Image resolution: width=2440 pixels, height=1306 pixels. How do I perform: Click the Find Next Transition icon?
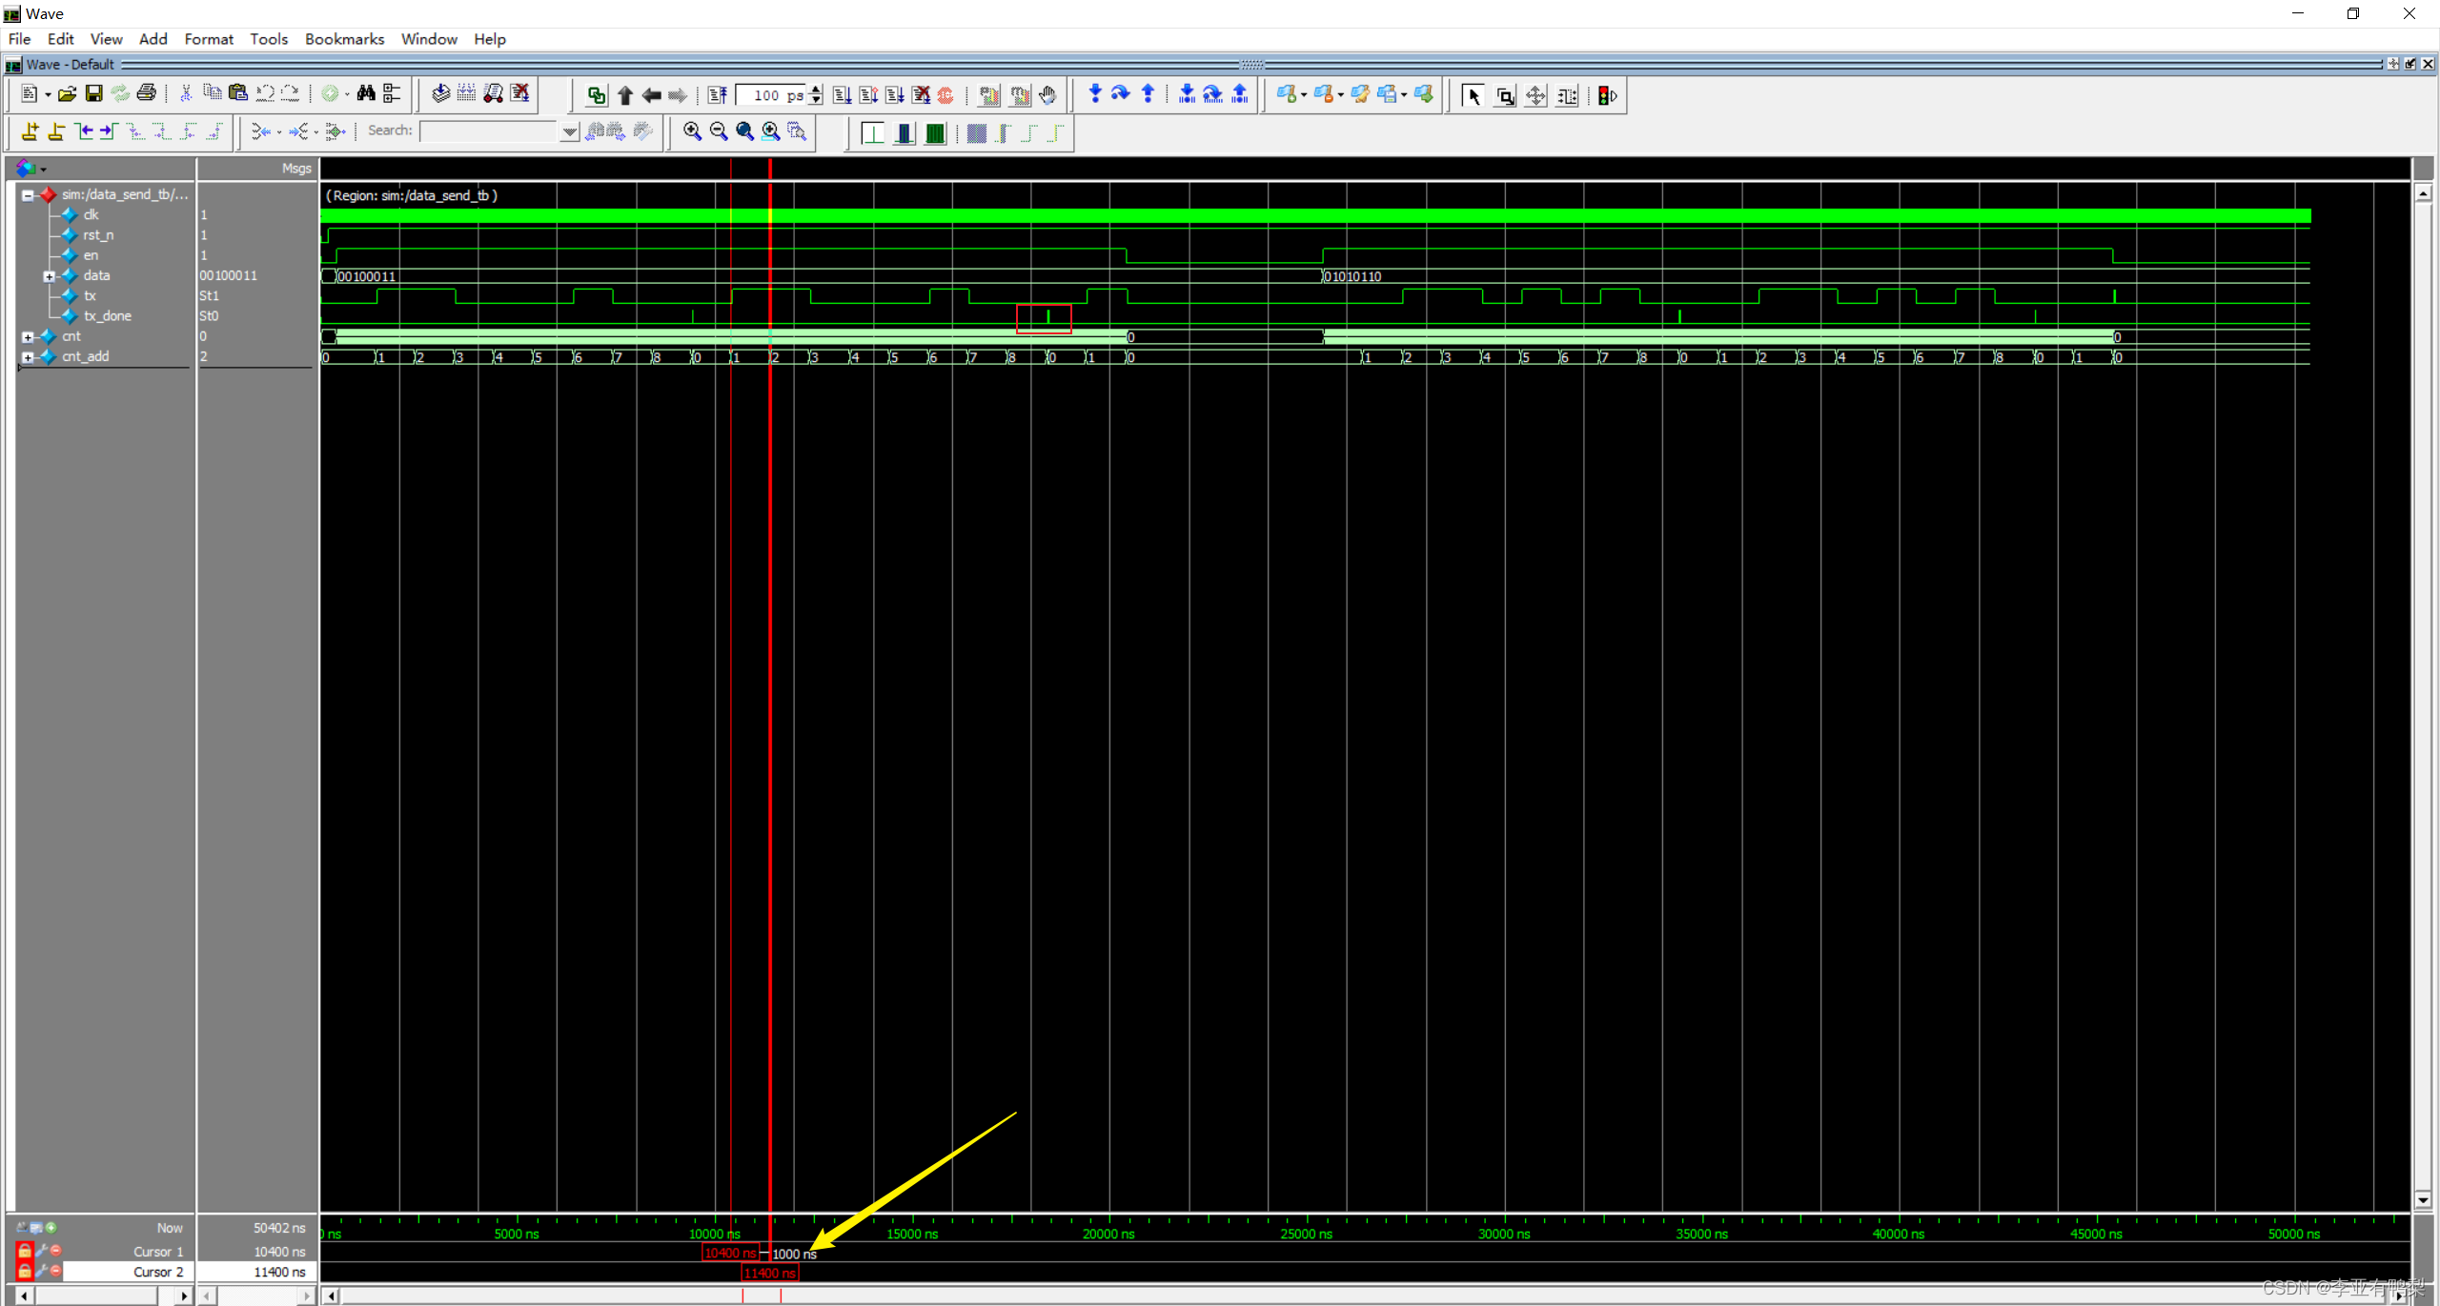108,131
